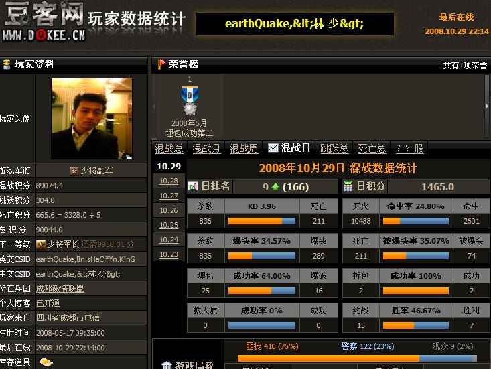The image size is (491, 369).
Task: Click the 荣誉榜 flag icon
Action: click(x=161, y=64)
